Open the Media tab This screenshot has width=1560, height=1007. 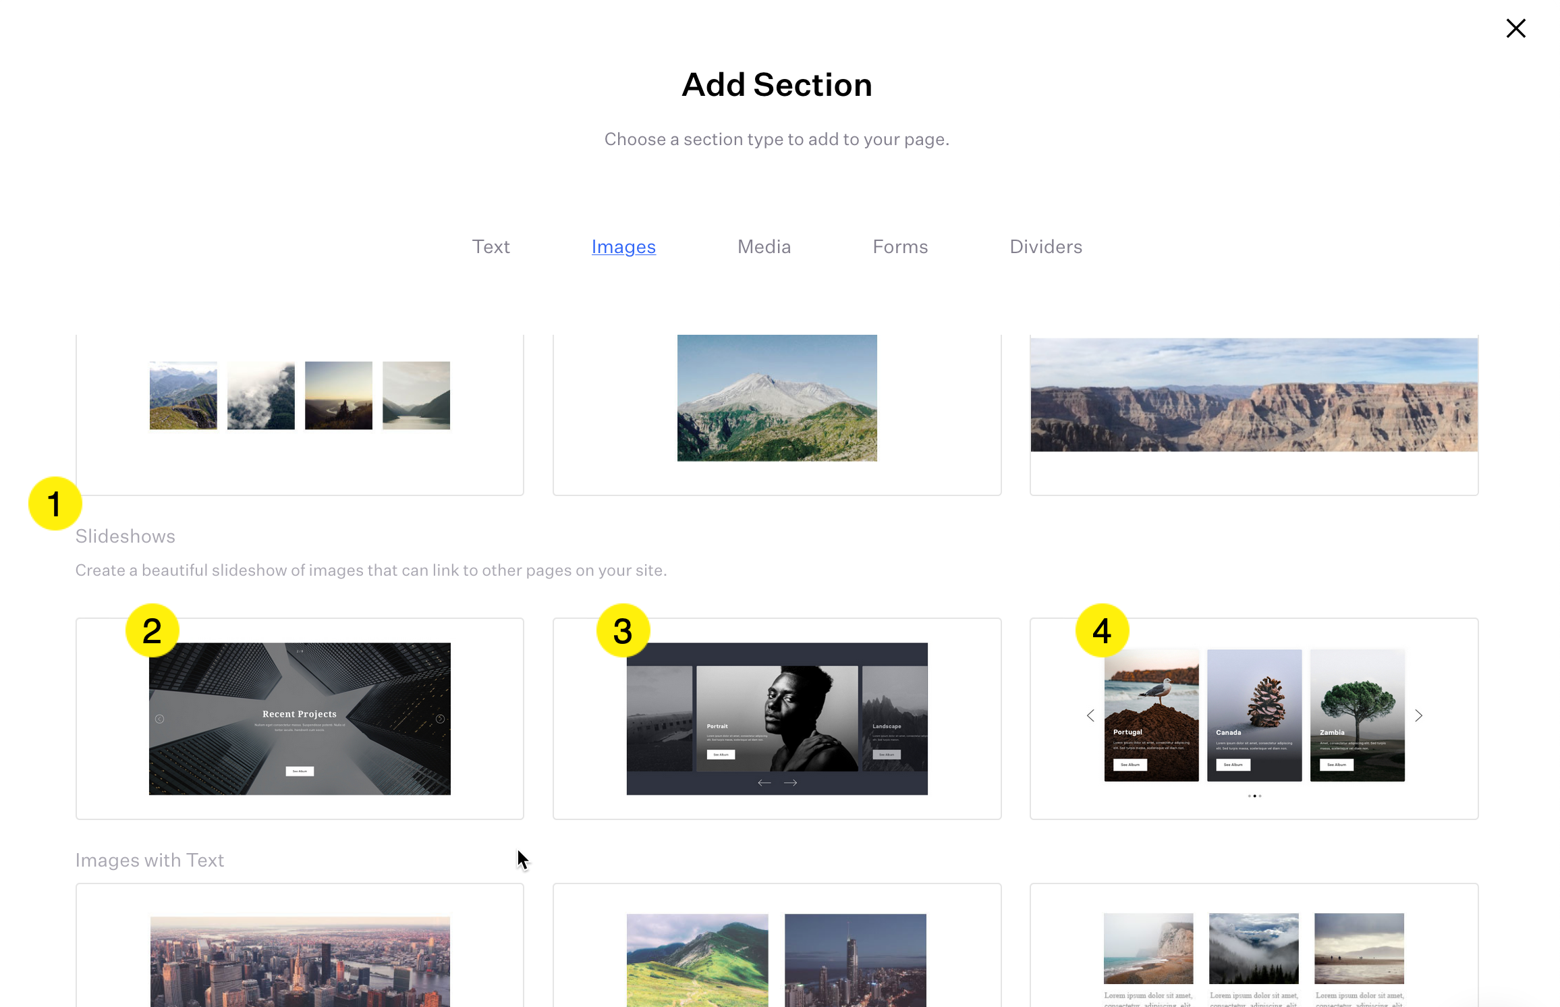click(x=763, y=246)
